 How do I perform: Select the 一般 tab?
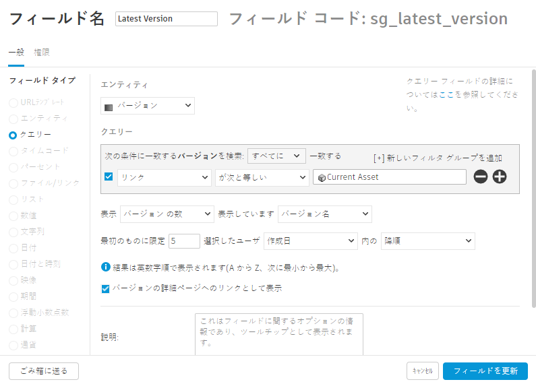point(16,52)
